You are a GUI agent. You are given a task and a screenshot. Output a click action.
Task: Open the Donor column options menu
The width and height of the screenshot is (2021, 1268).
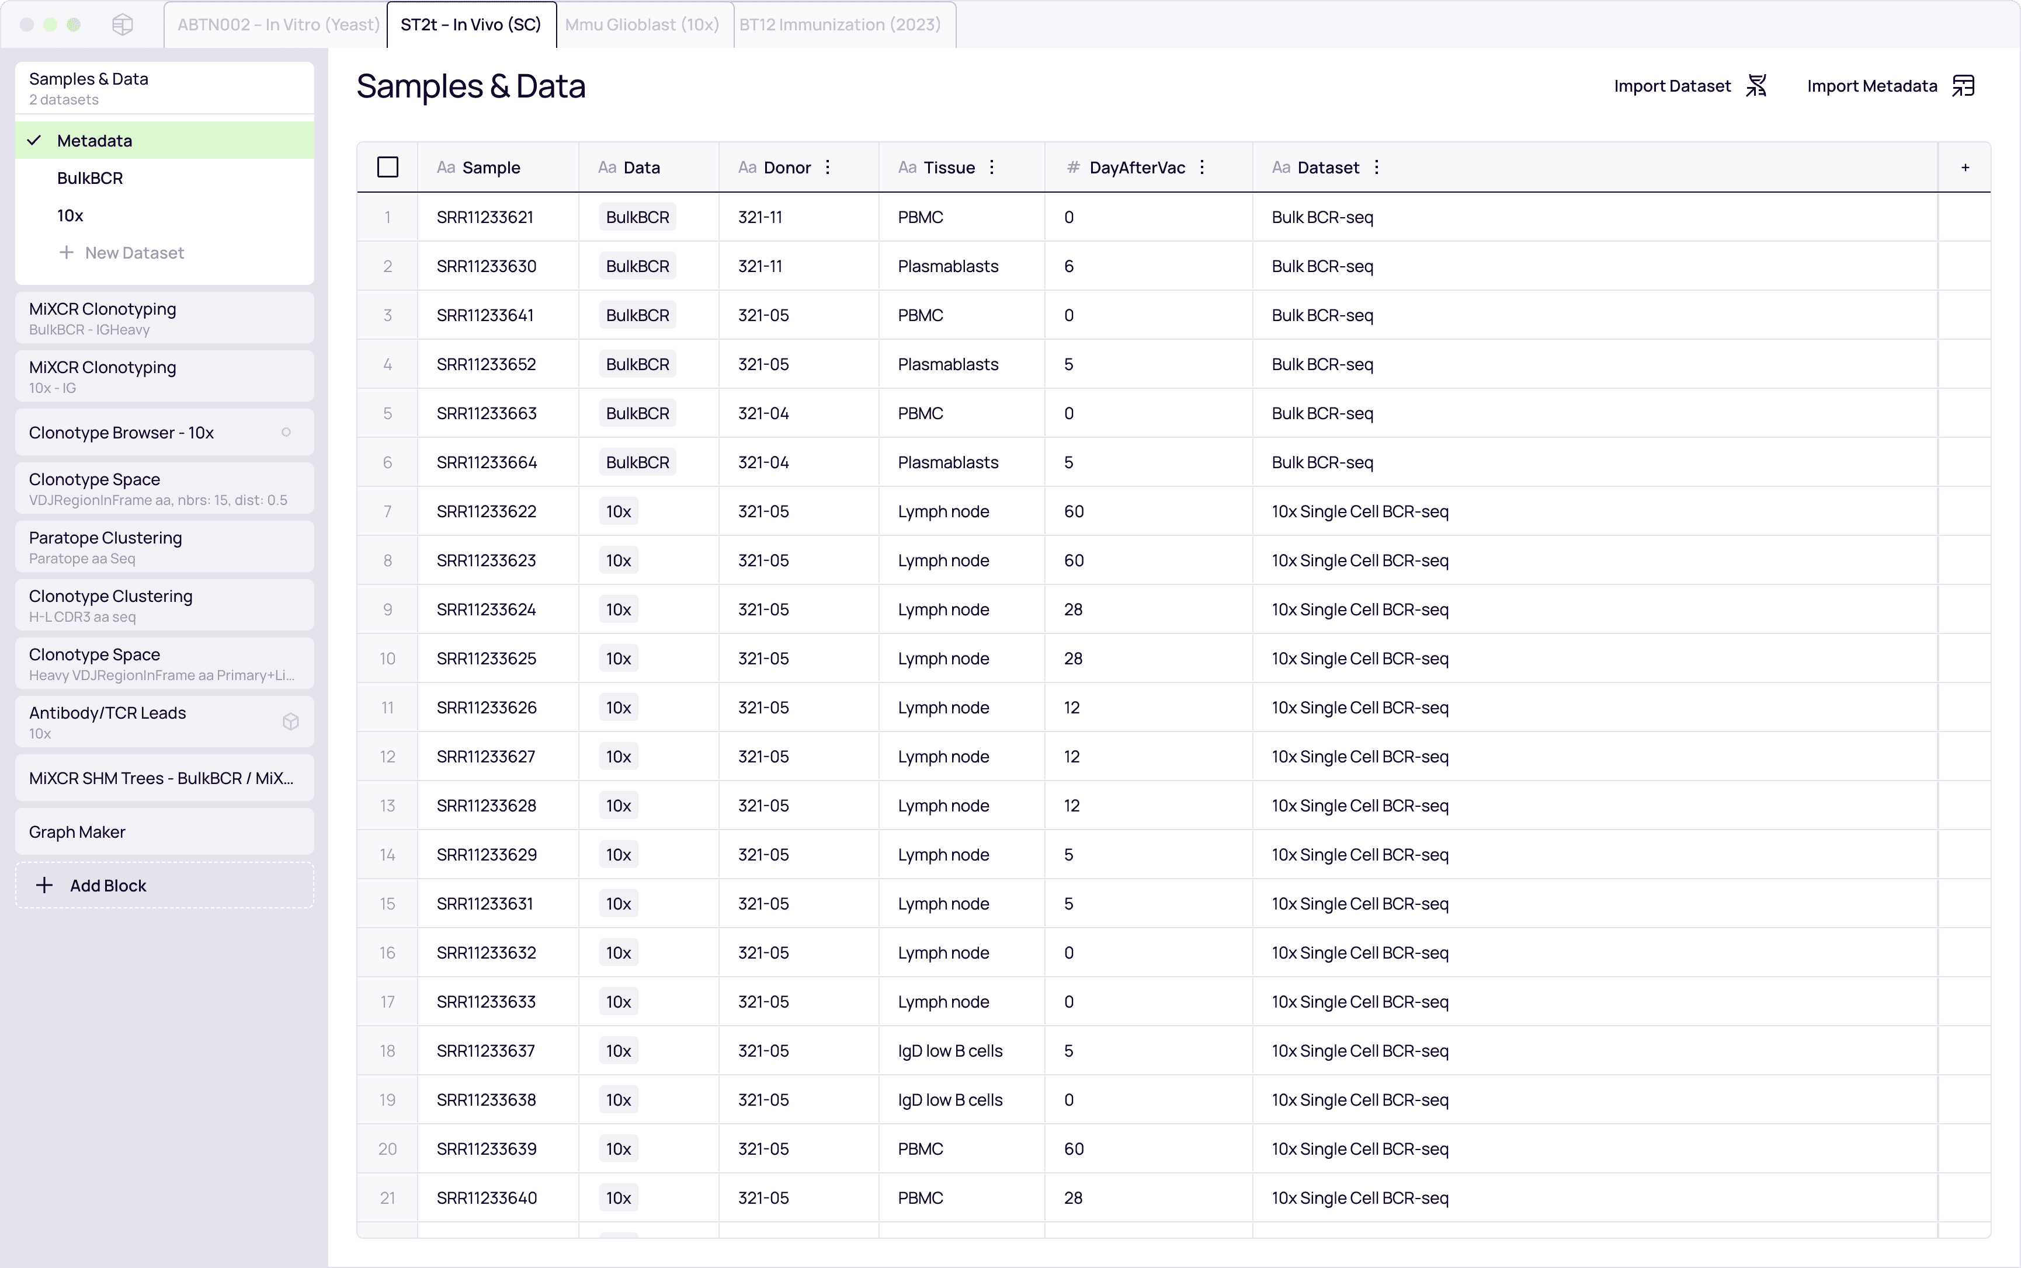point(828,168)
